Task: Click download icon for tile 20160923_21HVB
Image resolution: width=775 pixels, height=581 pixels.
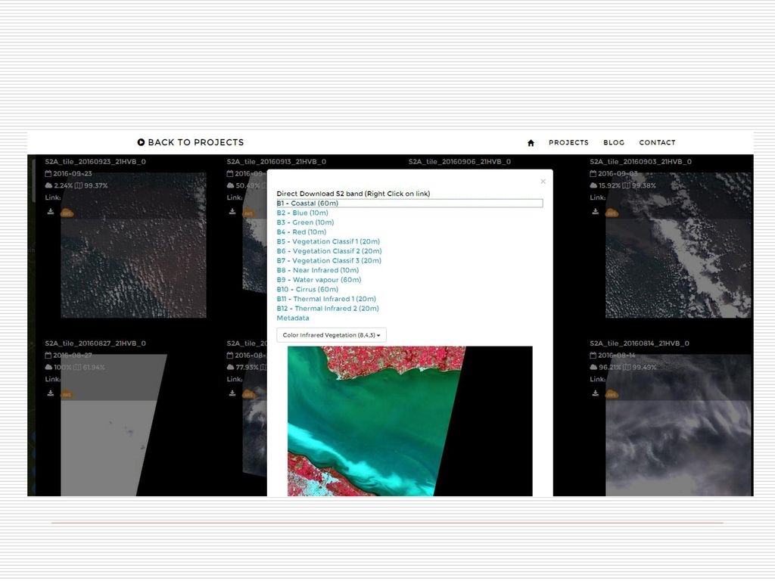Action: (51, 212)
